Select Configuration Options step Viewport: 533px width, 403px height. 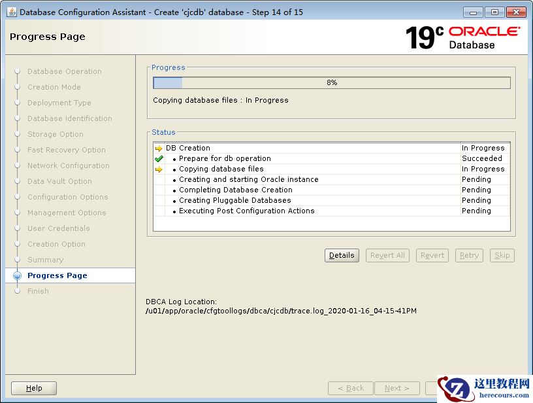coord(68,197)
